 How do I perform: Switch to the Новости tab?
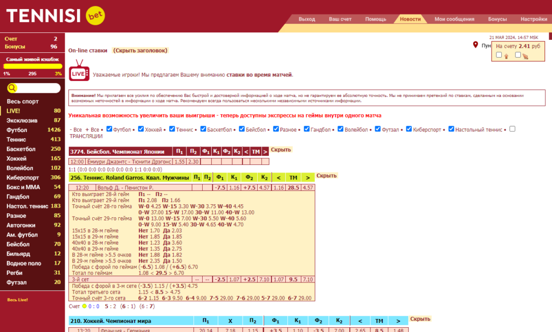(410, 19)
